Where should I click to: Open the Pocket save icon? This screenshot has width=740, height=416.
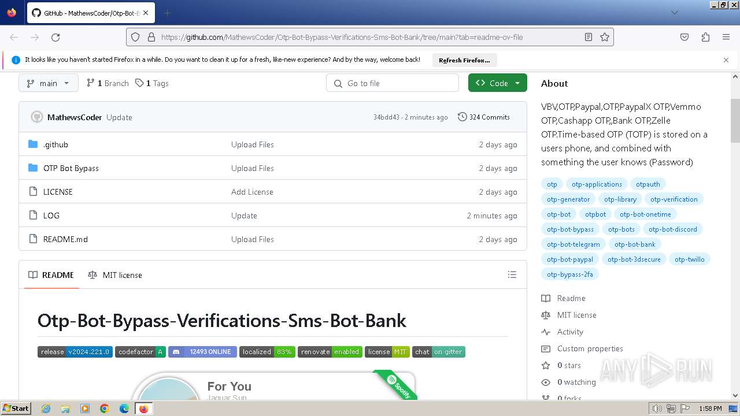[684, 37]
